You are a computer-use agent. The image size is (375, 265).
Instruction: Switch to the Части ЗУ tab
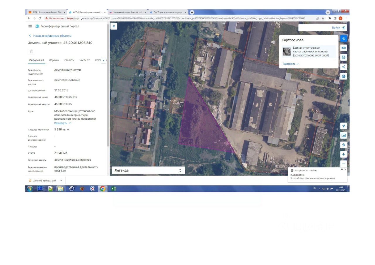coord(85,60)
